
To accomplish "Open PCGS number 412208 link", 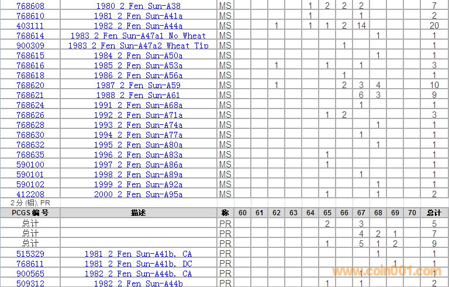I will click(x=30, y=194).
